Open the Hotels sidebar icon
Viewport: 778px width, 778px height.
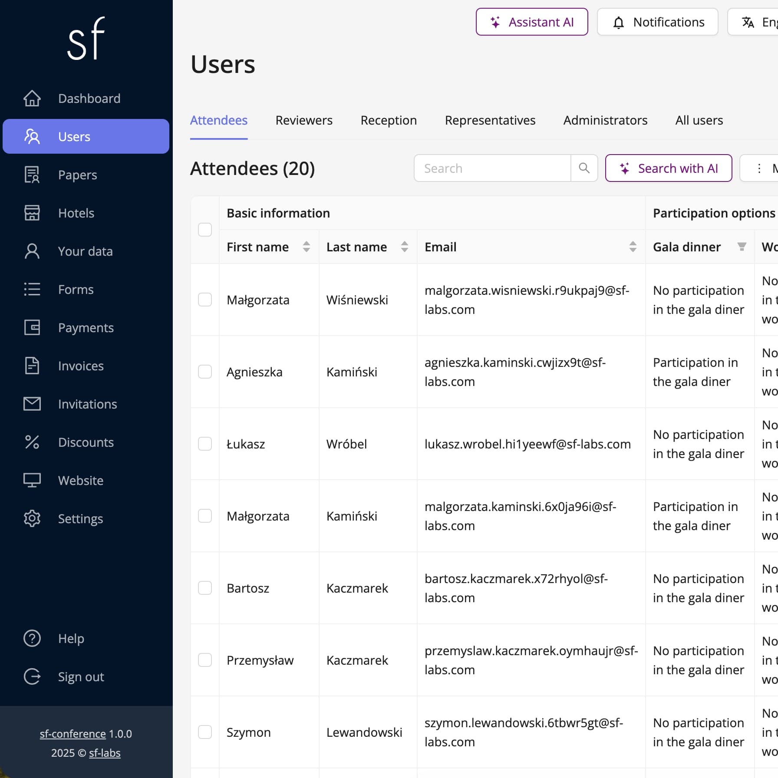pyautogui.click(x=32, y=213)
